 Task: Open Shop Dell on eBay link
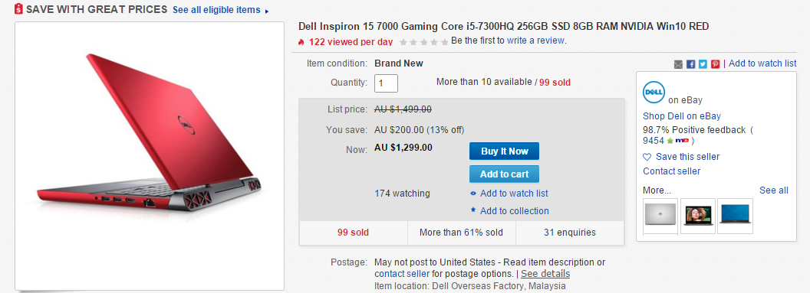click(x=681, y=116)
